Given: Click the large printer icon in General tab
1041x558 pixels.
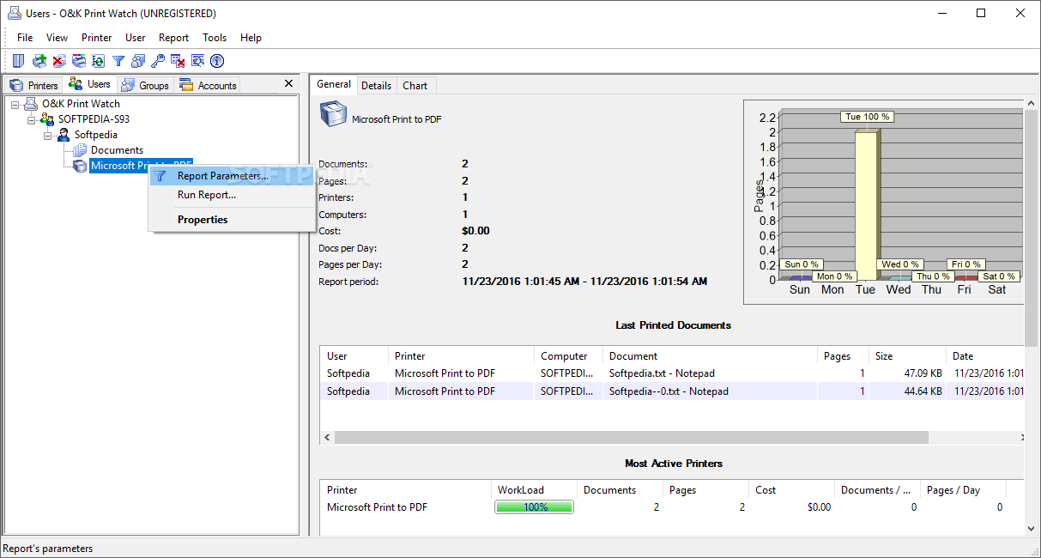Looking at the screenshot, I should click(x=333, y=114).
